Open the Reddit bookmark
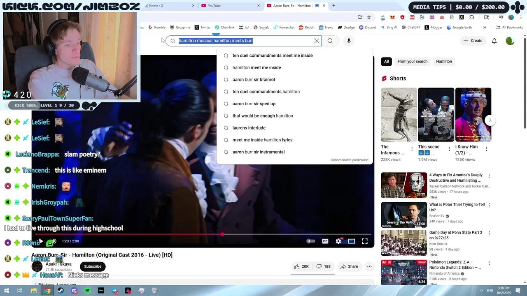Screen dimensions: 527x296 [x=306, y=28]
